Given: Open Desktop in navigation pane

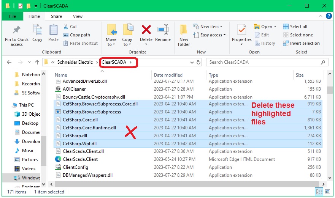Looking at the screenshot, I should click(x=26, y=123).
